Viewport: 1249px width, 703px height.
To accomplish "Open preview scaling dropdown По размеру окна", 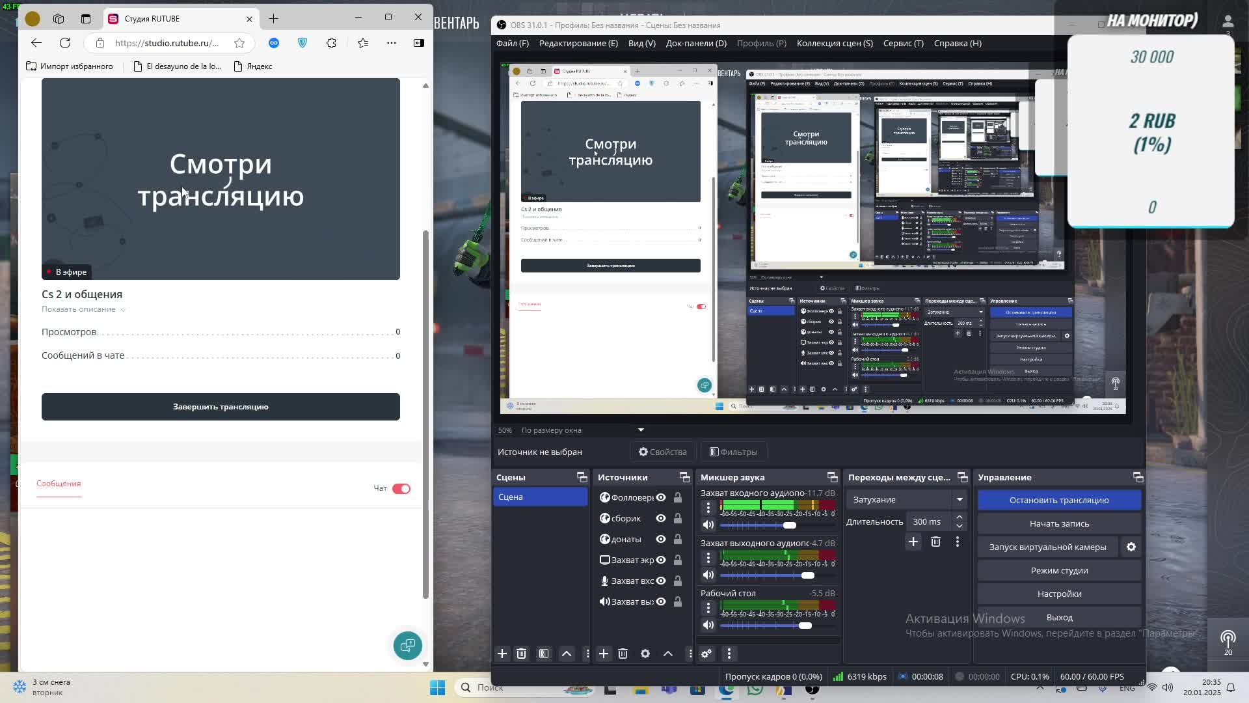I will [x=582, y=430].
